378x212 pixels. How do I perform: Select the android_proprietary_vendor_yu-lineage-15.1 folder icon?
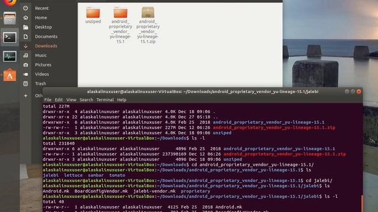point(120,12)
